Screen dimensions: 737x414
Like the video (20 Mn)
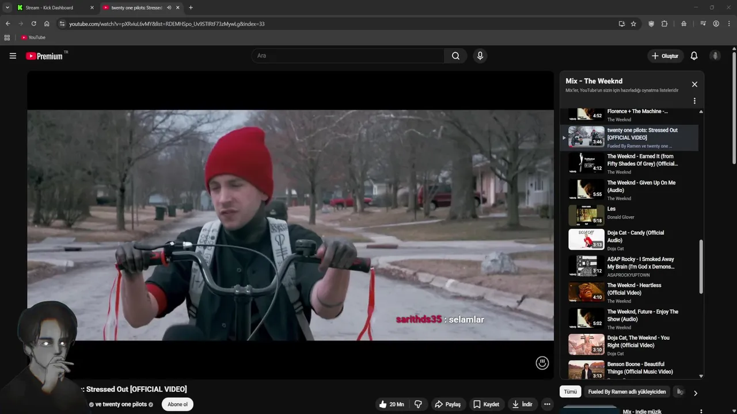click(392, 404)
